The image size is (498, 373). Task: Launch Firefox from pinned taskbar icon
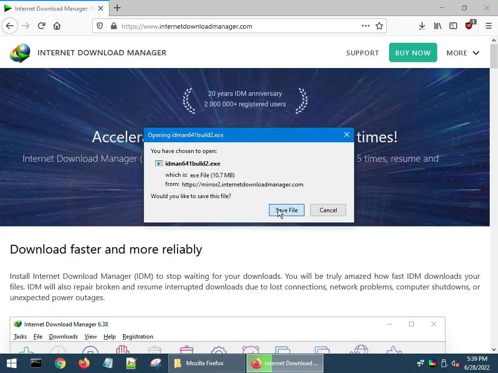click(84, 363)
